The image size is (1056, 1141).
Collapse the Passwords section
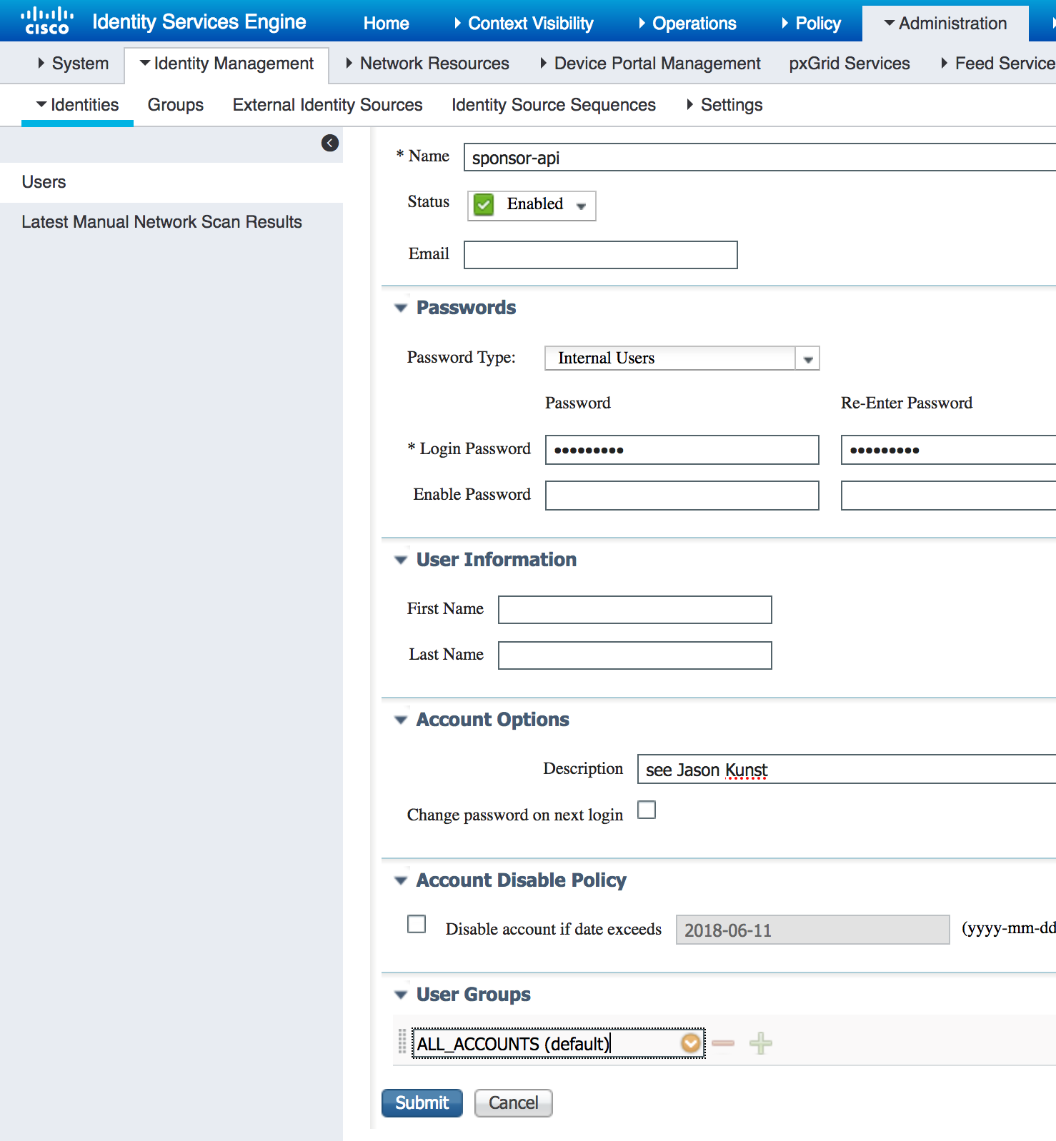tap(401, 308)
